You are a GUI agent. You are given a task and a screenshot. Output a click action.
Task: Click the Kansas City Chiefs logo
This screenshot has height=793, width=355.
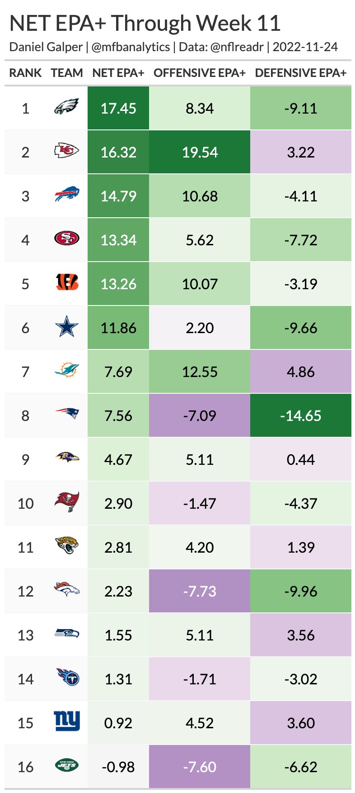point(67,151)
